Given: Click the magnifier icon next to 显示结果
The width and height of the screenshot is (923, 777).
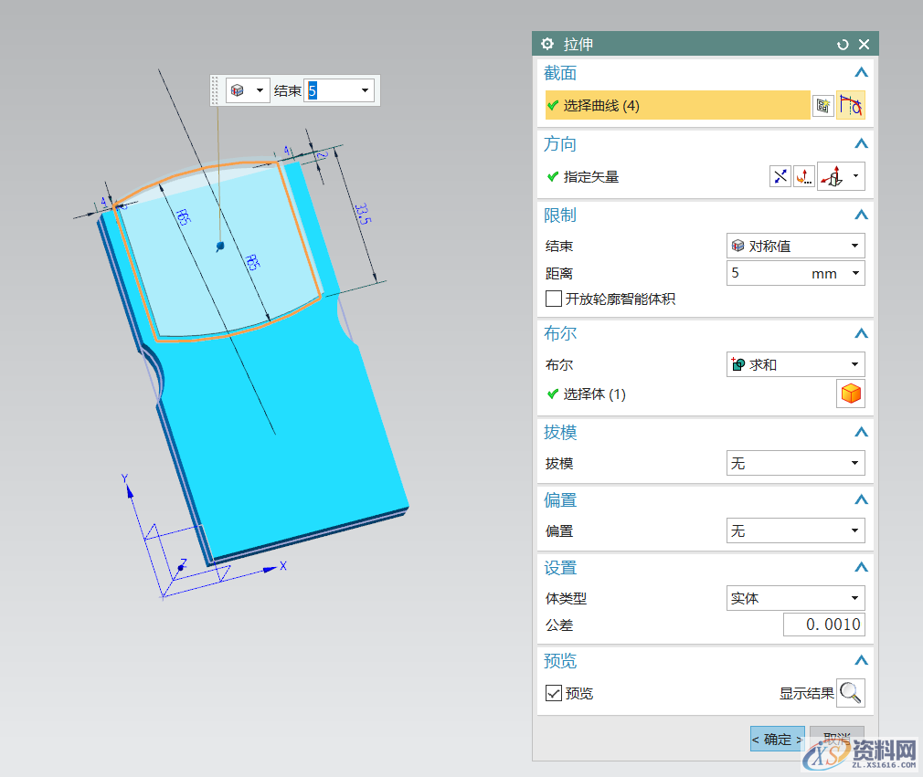Looking at the screenshot, I should point(851,693).
